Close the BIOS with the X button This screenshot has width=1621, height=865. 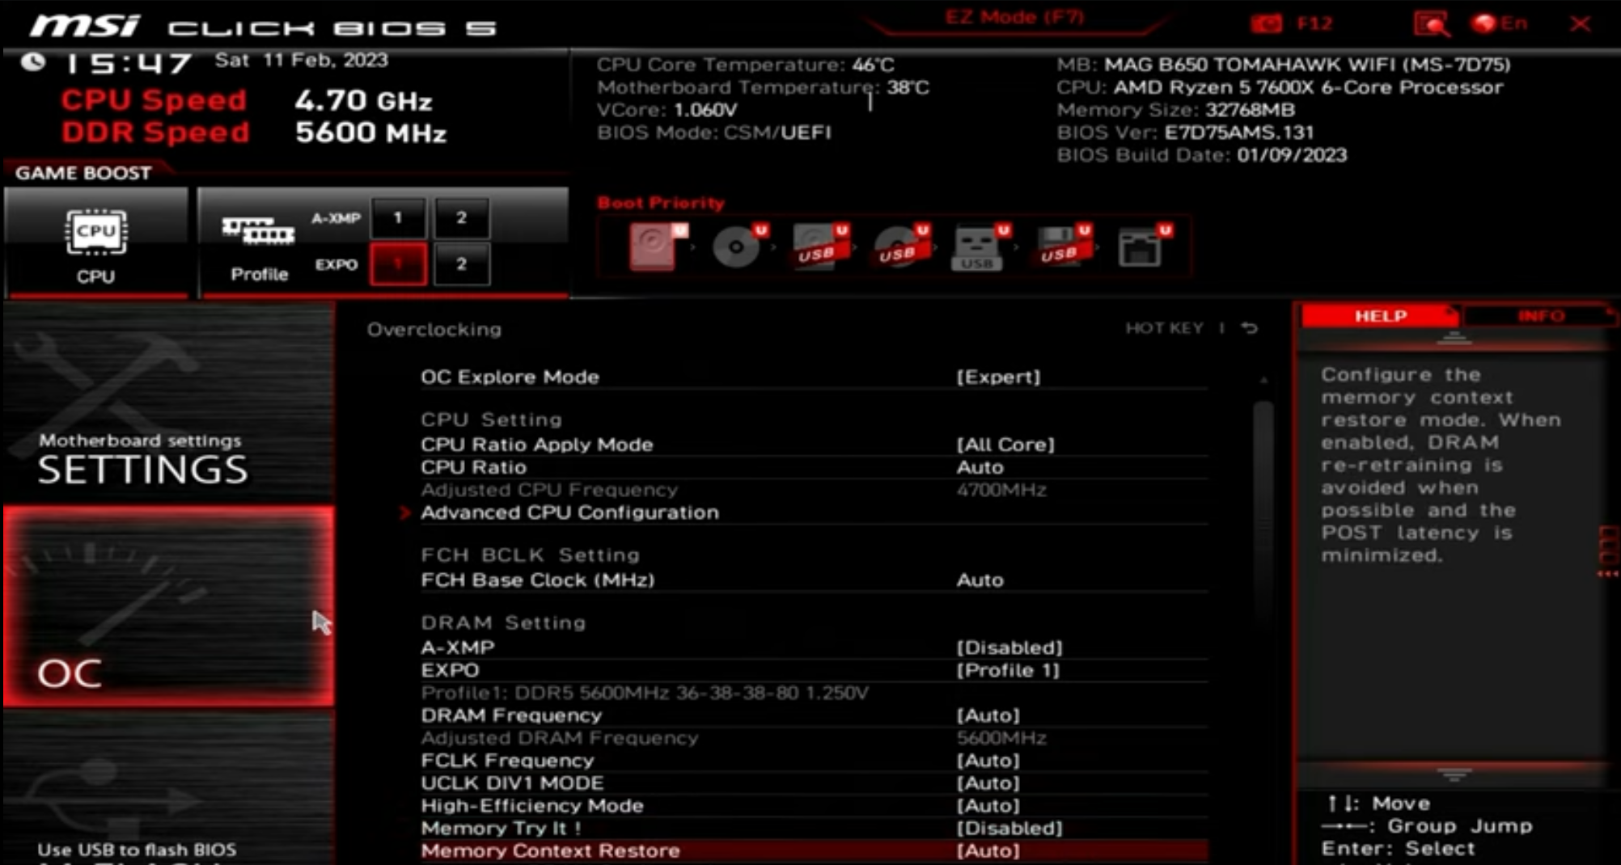coord(1581,23)
